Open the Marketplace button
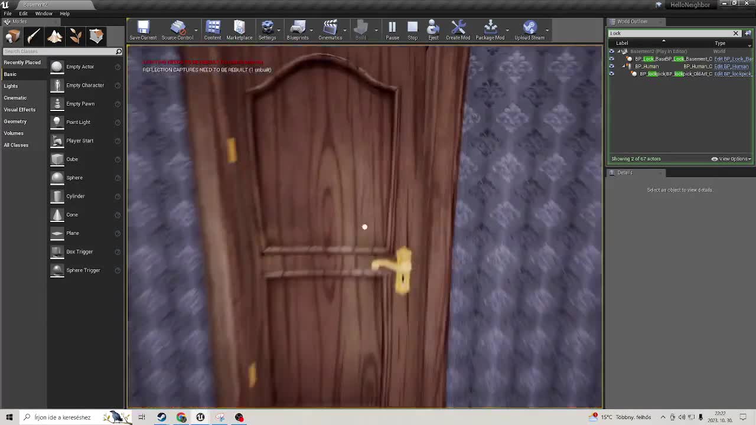The height and width of the screenshot is (425, 756). click(x=239, y=30)
